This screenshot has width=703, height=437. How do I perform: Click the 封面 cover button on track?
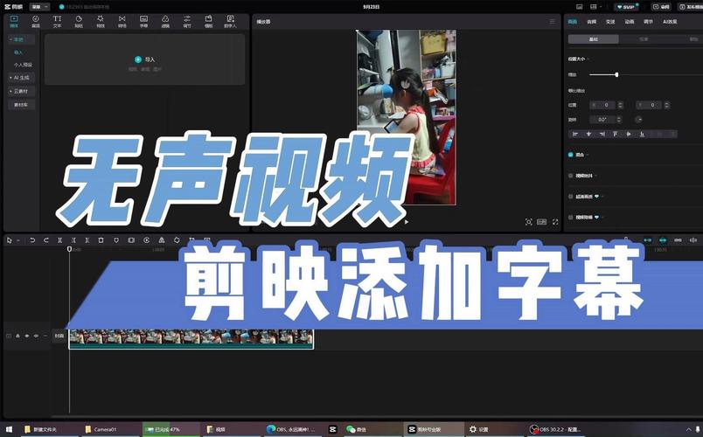pos(59,336)
